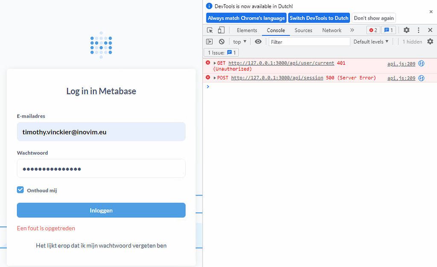Open DevTools settings gear icon
The image size is (437, 267).
pyautogui.click(x=406, y=30)
